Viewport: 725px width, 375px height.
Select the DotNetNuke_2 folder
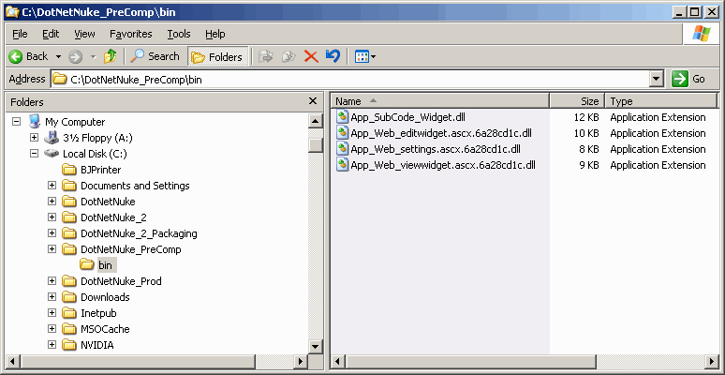pos(113,217)
